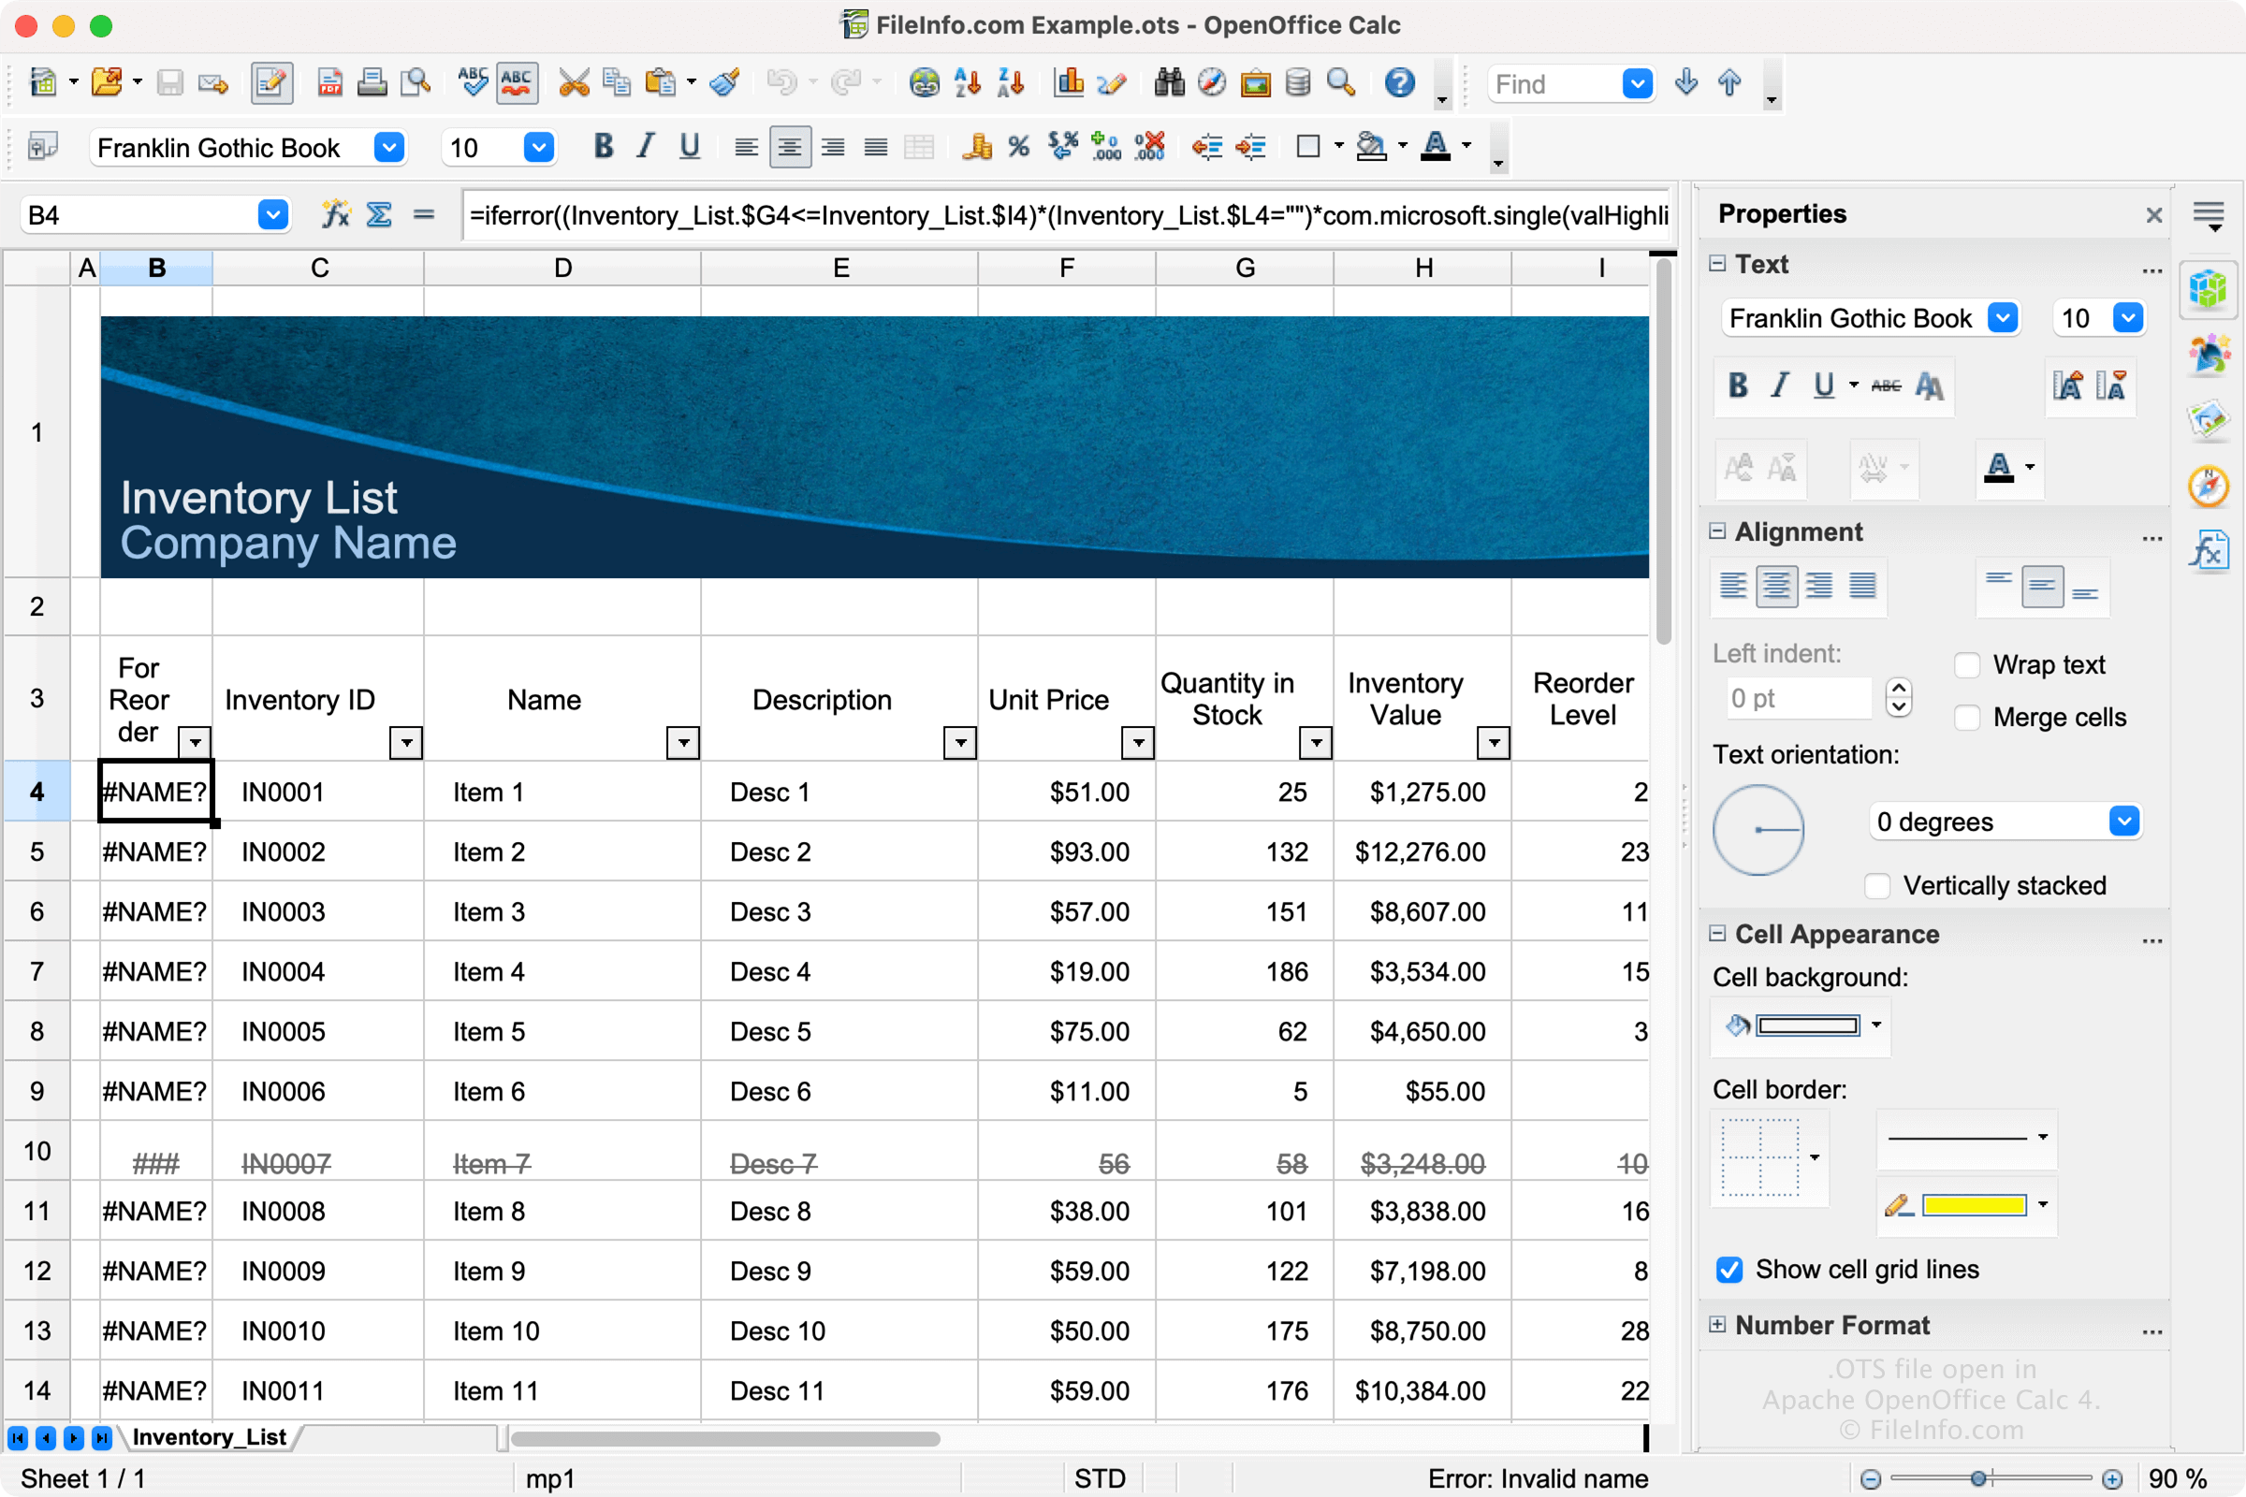
Task: Expand the Number Format section
Action: point(1717,1325)
